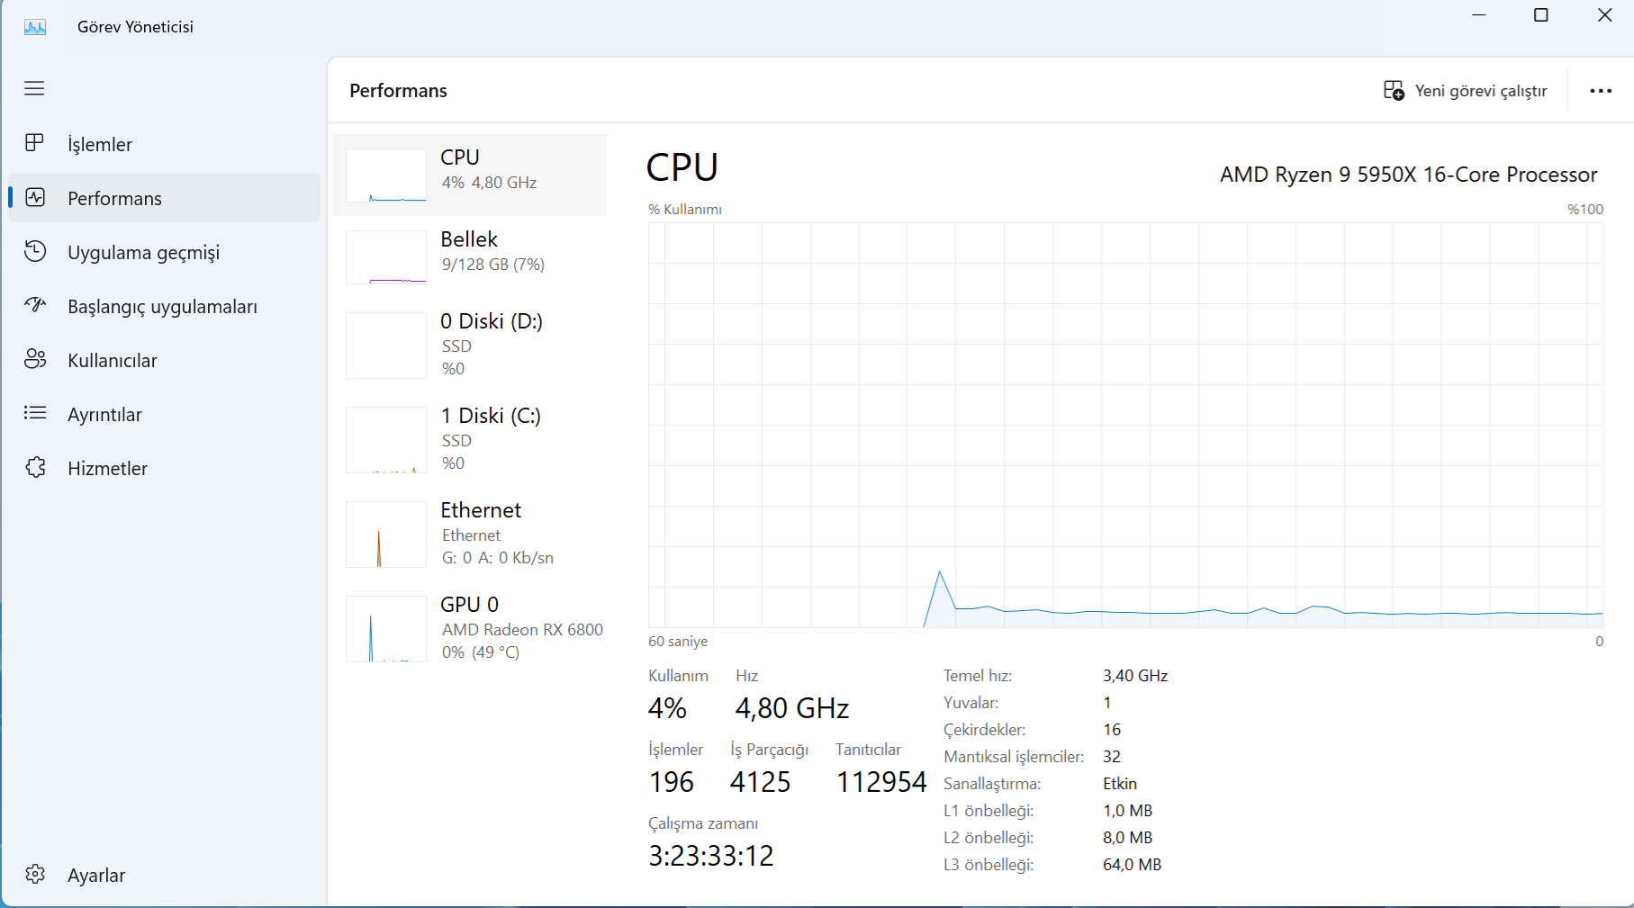Open İşlemler icon in sidebar
This screenshot has height=908, width=1634.
[x=35, y=143]
